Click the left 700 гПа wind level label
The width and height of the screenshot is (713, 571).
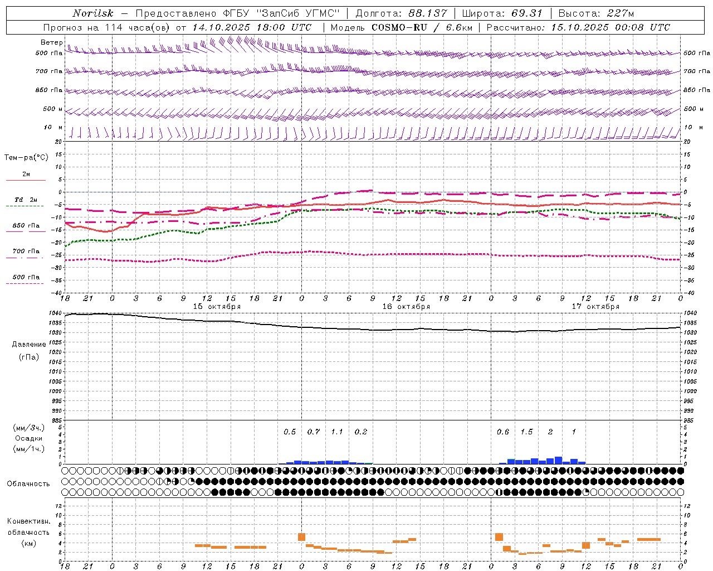tap(49, 71)
